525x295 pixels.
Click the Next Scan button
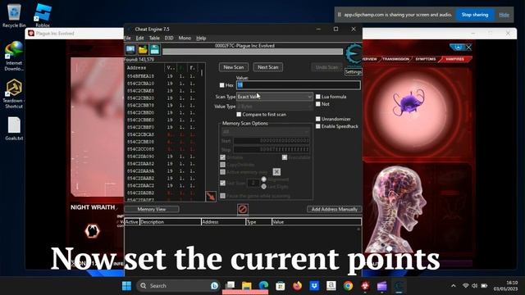coord(268,67)
